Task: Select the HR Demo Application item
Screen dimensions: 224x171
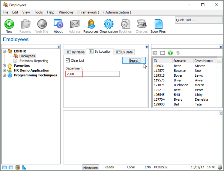Action: coord(31,70)
